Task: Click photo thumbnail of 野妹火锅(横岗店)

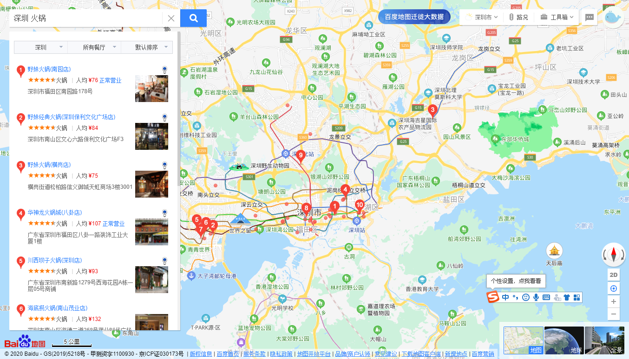Action: [x=151, y=184]
